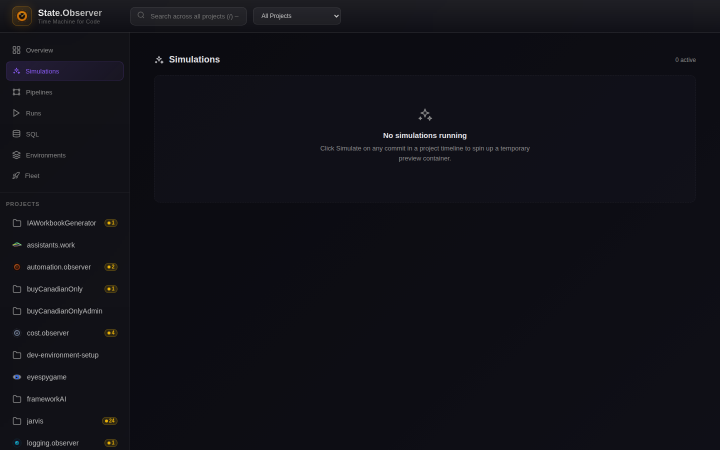Click the State.Observer title text
720x450 pixels.
coord(70,13)
